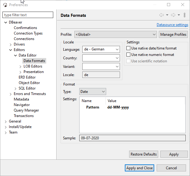
Task: Click the Apply and Close button
Action: (140, 168)
